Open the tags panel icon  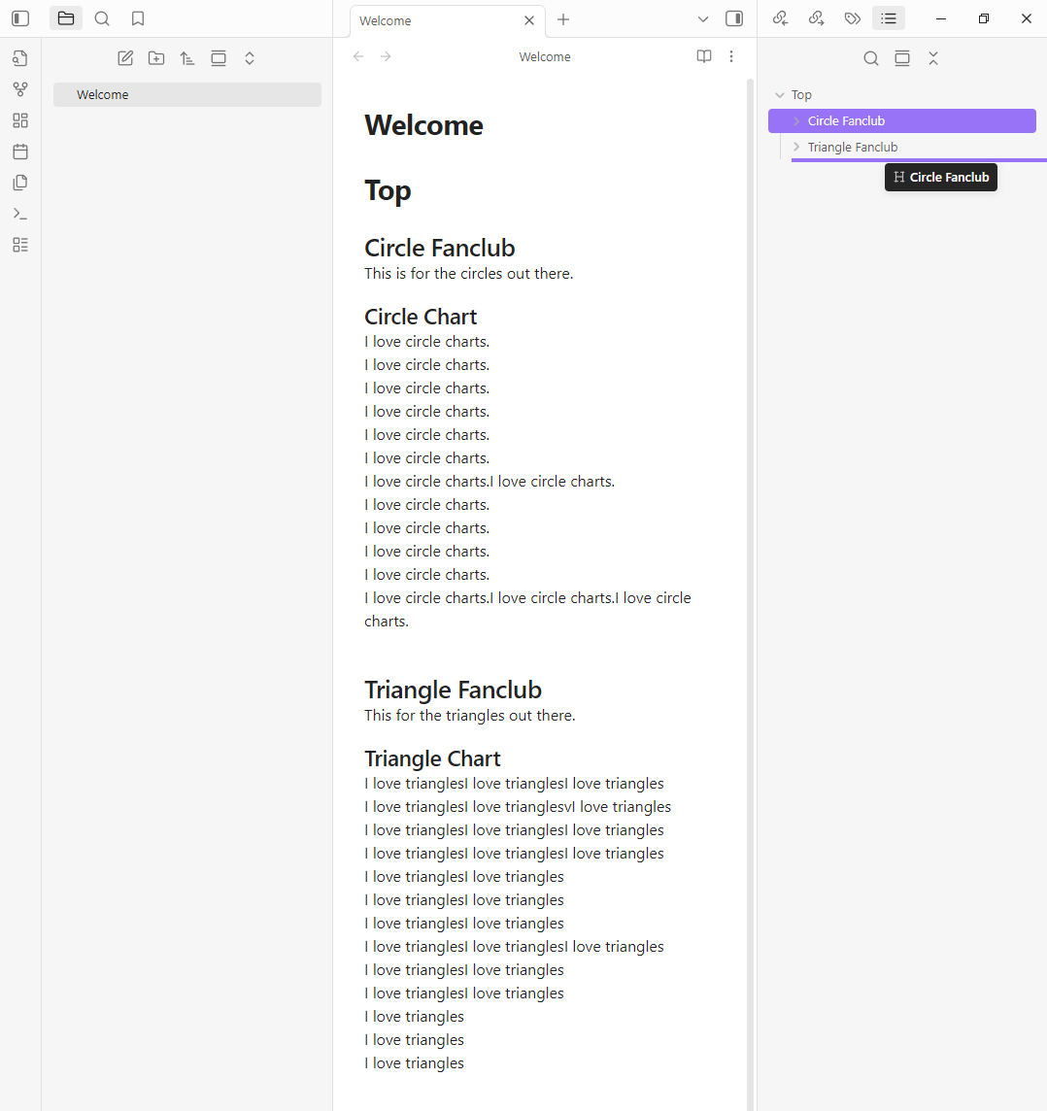tap(852, 18)
